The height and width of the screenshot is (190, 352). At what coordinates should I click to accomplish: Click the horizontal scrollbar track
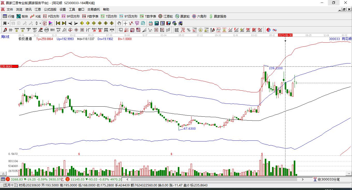pyautogui.click(x=215, y=179)
